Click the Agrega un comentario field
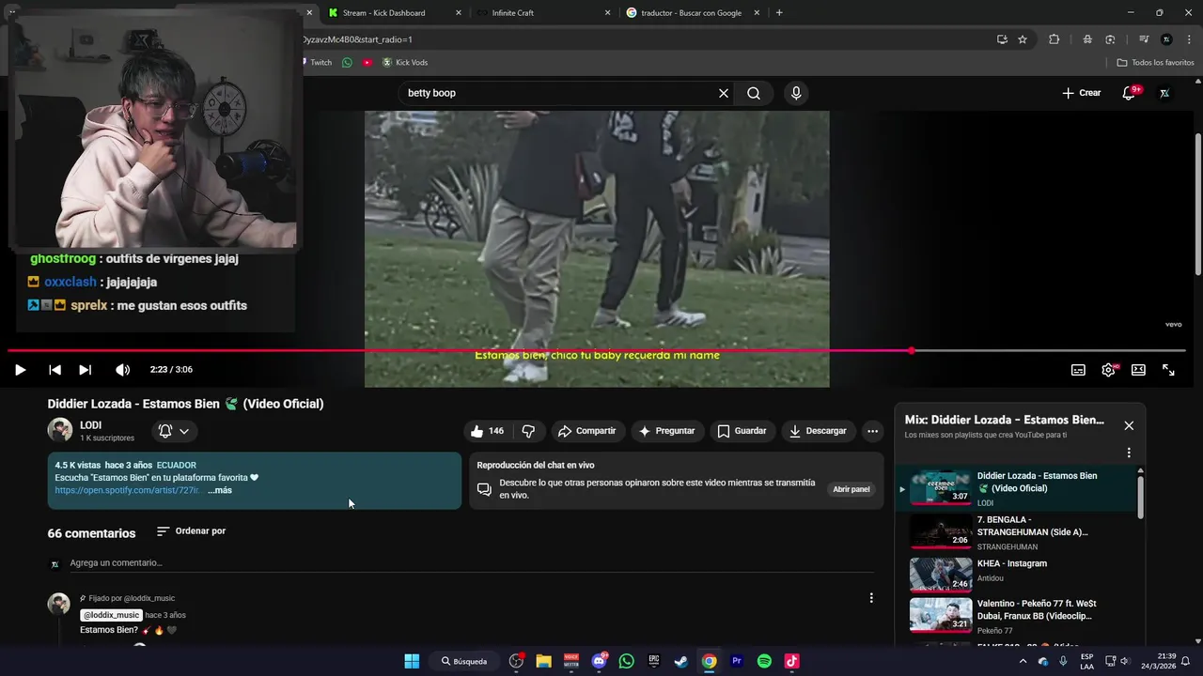 pos(472,563)
